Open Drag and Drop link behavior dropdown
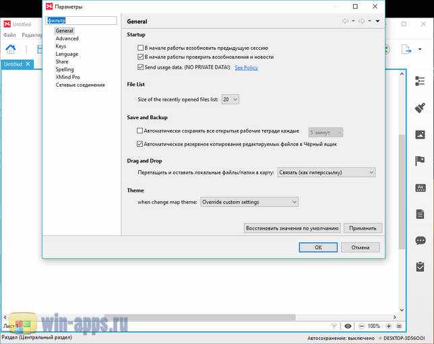Viewport: 434px width, 344px height. (326, 172)
